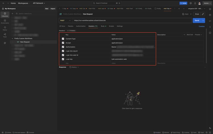Click the Import button
The height and width of the screenshot is (134, 213).
pyautogui.click(x=53, y=9)
